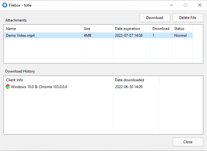Click the Chrome browser icon in history
The image size is (207, 151).
8,87
